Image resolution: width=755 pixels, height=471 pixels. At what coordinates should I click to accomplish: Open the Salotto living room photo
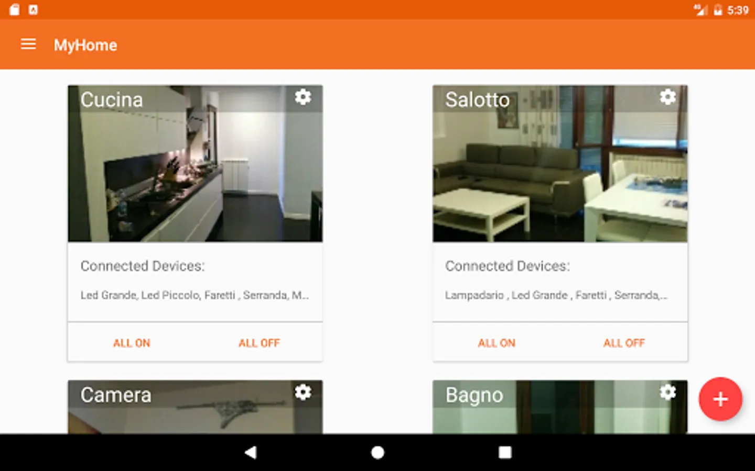click(x=560, y=163)
